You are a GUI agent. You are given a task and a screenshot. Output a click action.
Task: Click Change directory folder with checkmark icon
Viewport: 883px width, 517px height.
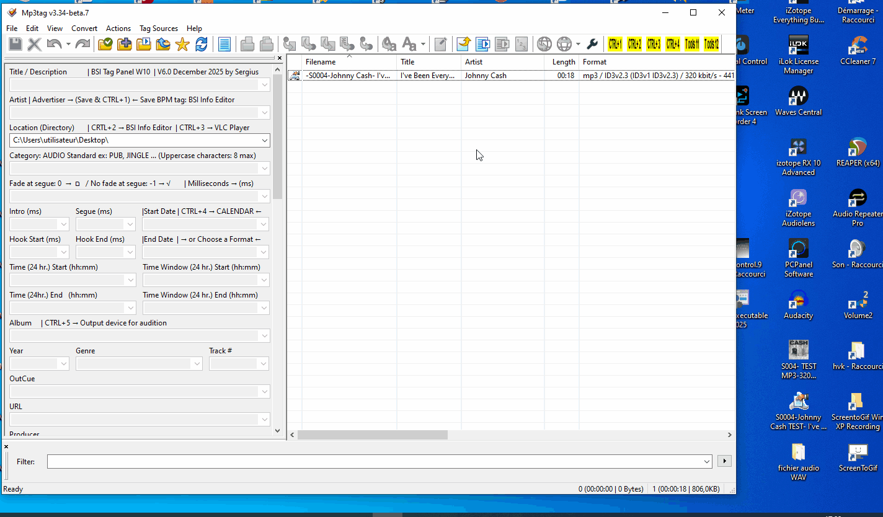pos(105,44)
